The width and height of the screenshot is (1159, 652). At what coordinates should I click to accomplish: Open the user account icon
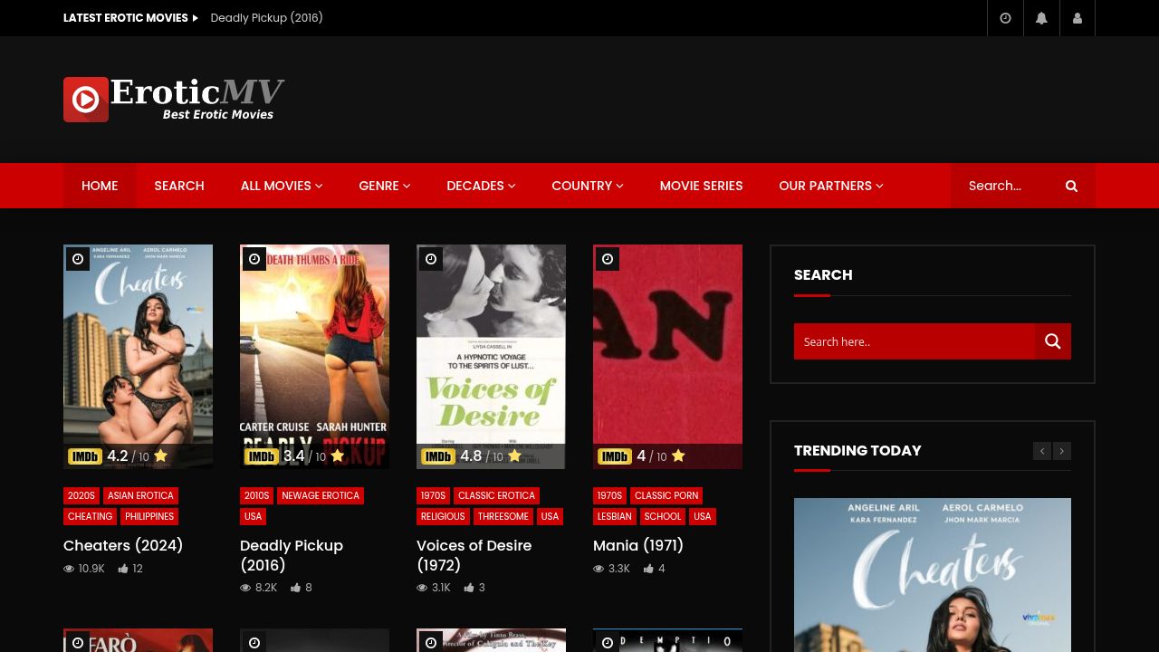(1078, 18)
